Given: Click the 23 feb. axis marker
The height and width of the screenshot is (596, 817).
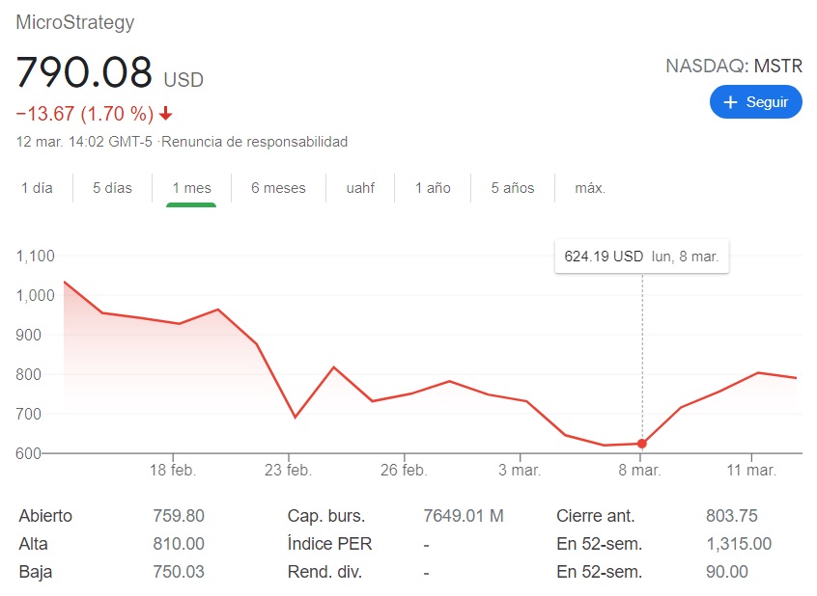Looking at the screenshot, I should (x=288, y=470).
